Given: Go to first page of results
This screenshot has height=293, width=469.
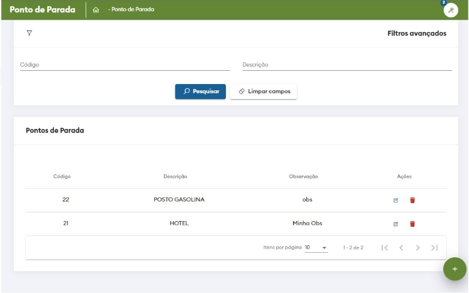Looking at the screenshot, I should pos(385,248).
